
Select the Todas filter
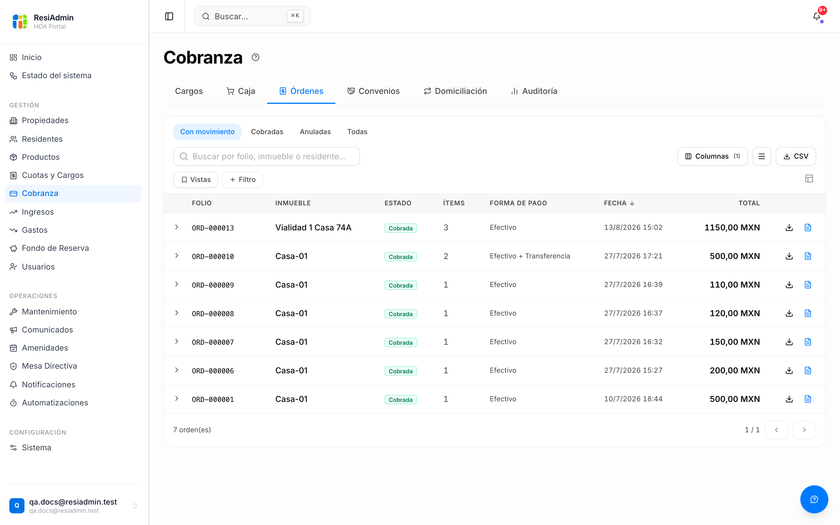point(357,132)
